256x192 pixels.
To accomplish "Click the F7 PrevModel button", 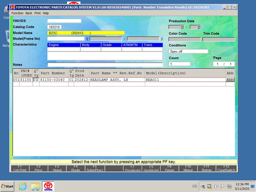I will click(x=132, y=168).
